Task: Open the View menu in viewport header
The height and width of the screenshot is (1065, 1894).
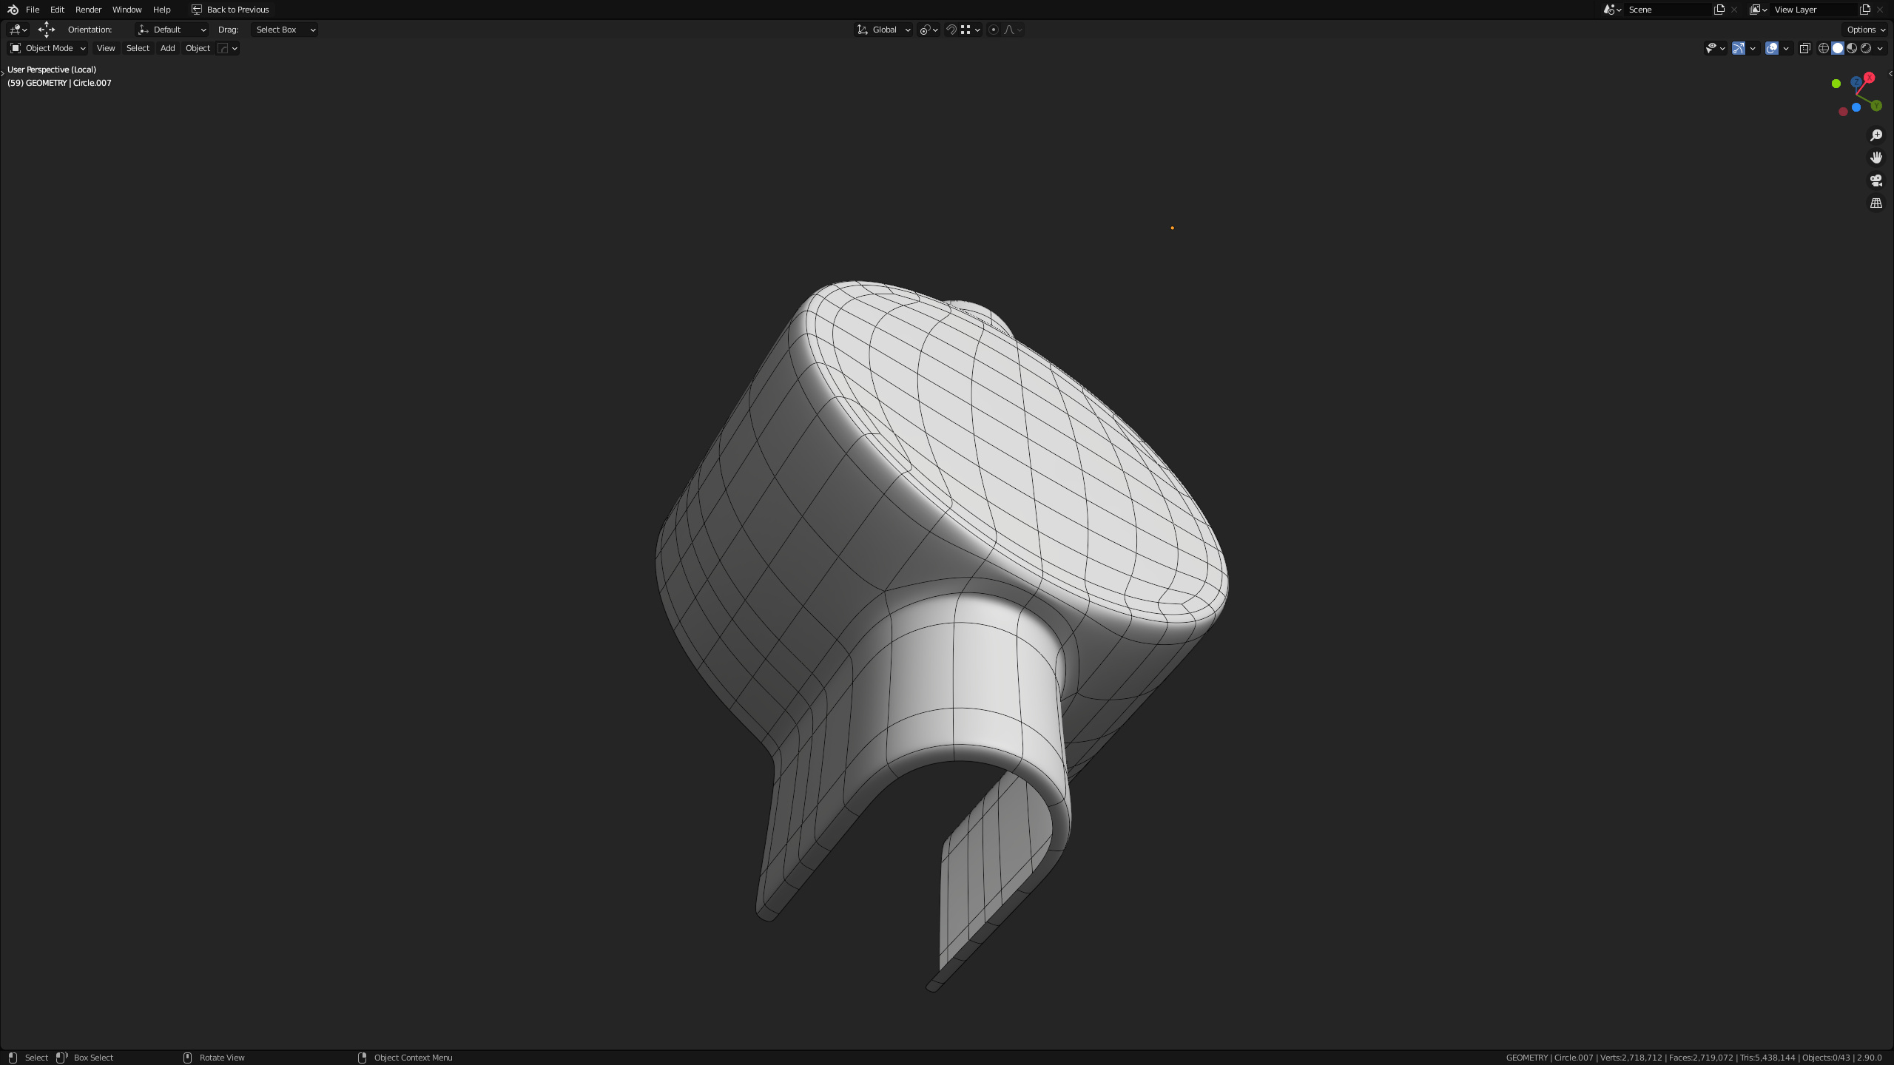Action: 106,48
